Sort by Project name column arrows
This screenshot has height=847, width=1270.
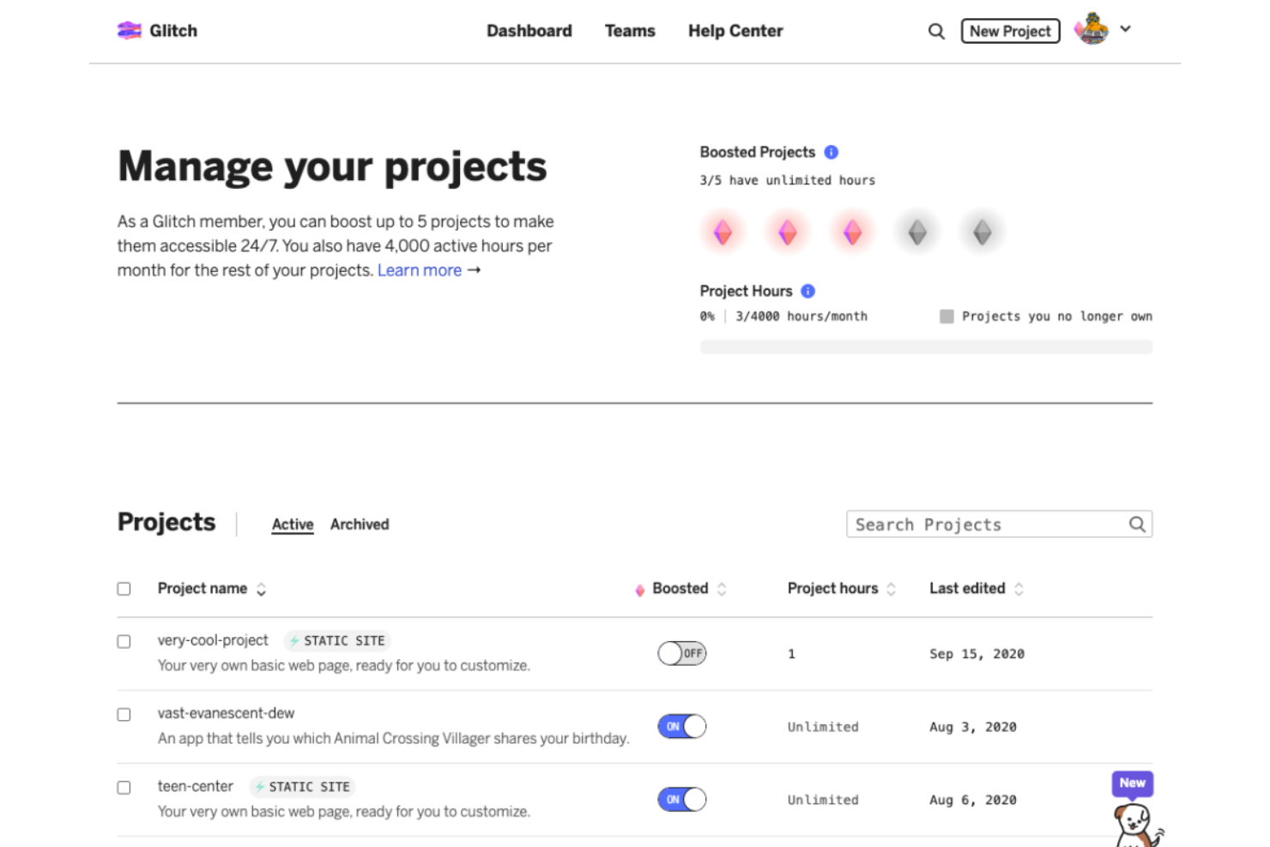coord(260,589)
